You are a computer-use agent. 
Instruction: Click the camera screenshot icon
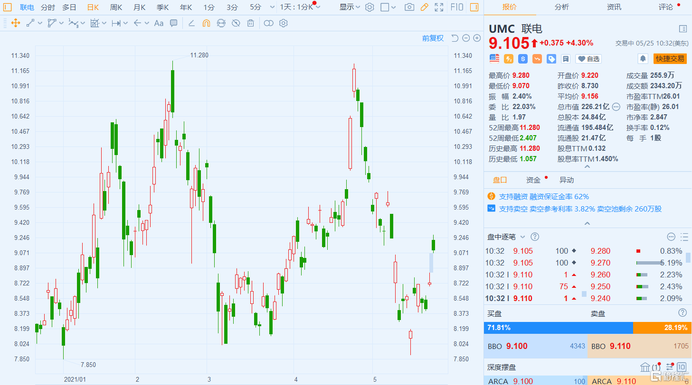coord(409,7)
